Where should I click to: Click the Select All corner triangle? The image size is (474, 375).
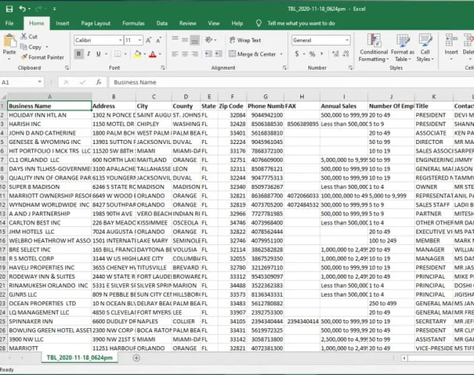[4, 97]
